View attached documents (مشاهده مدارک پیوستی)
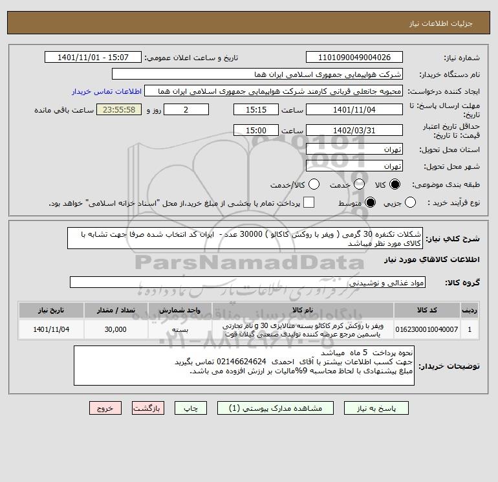This screenshot has height=482, width=498. coord(276,408)
